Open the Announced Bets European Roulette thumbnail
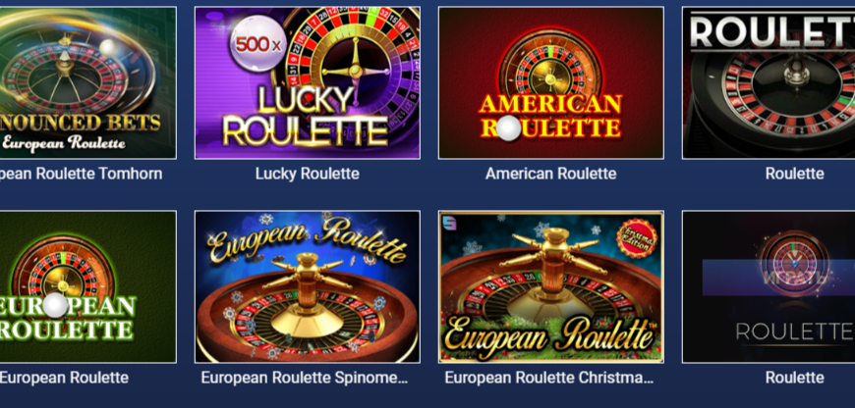 [x=88, y=82]
